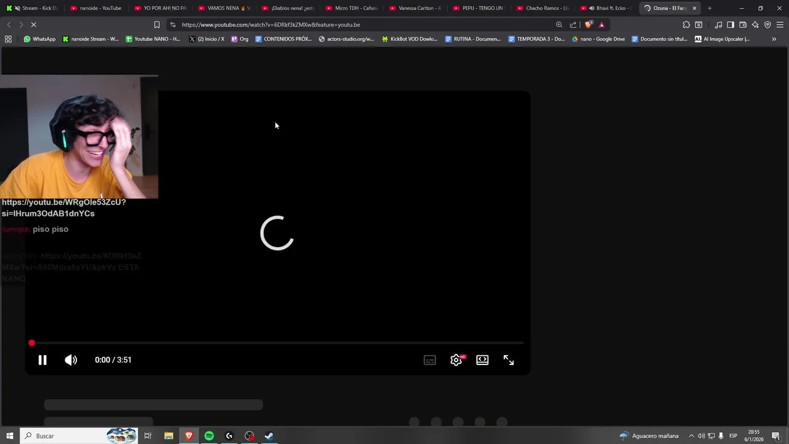
Task: Open the Brave Shields lion icon
Action: coord(589,25)
